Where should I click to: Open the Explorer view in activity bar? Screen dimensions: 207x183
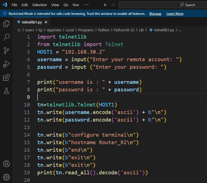click(x=6, y=23)
